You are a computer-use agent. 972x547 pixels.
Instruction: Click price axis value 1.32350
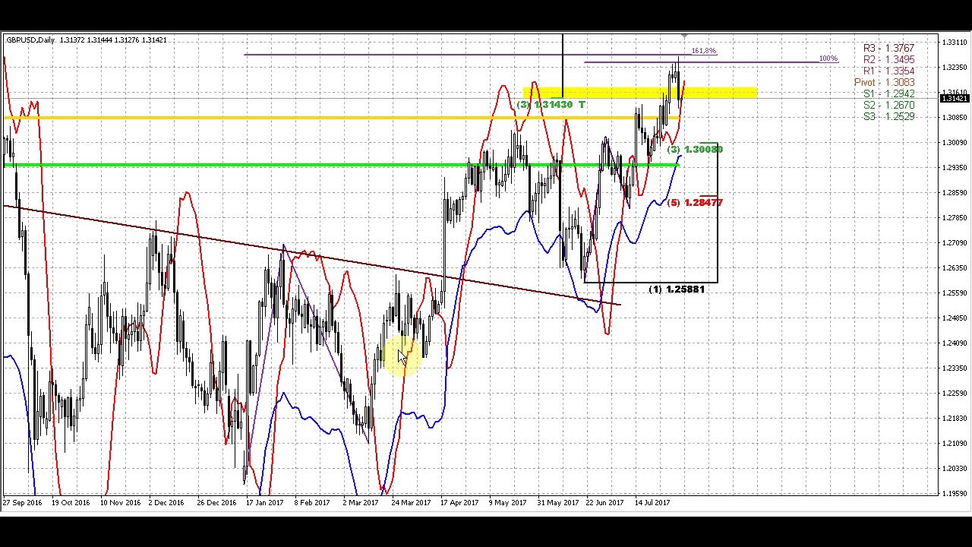coord(955,68)
